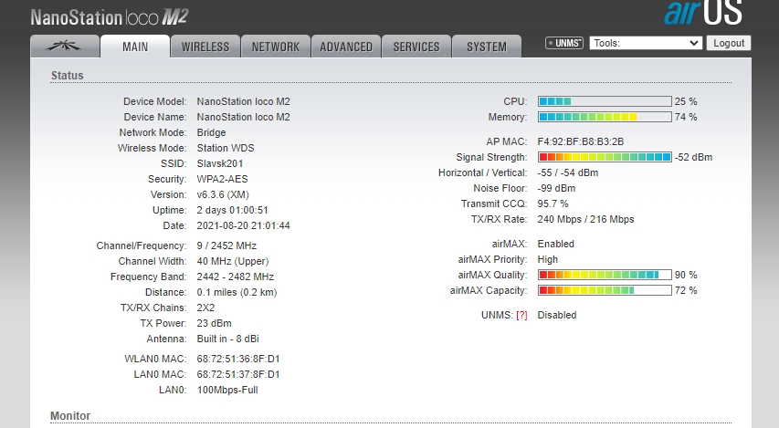The width and height of the screenshot is (779, 428).
Task: Click the Uptime value 2 days 01:00:51
Action: click(232, 210)
